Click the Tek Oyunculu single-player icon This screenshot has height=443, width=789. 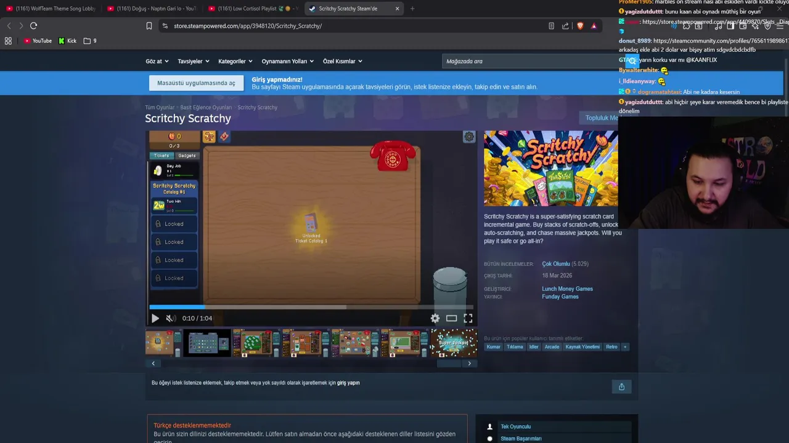click(x=490, y=426)
